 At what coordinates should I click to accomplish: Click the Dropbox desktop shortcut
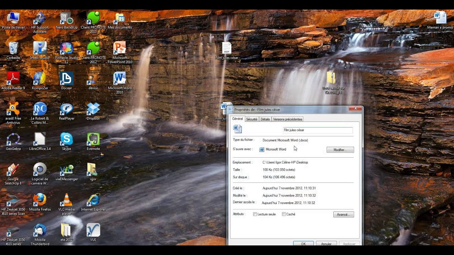click(x=93, y=111)
